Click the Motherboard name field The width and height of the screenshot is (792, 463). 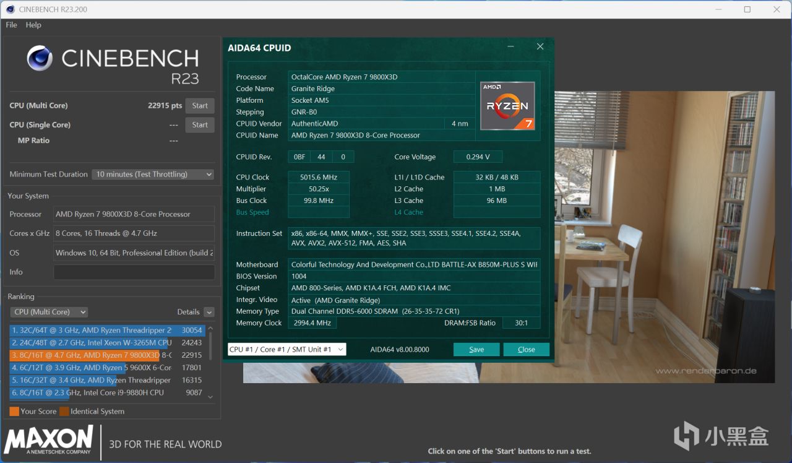[x=414, y=265]
